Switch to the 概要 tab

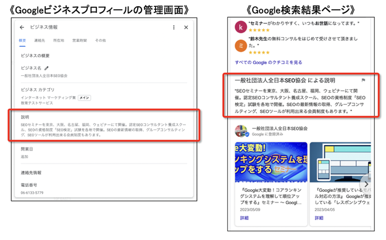pyautogui.click(x=22, y=40)
